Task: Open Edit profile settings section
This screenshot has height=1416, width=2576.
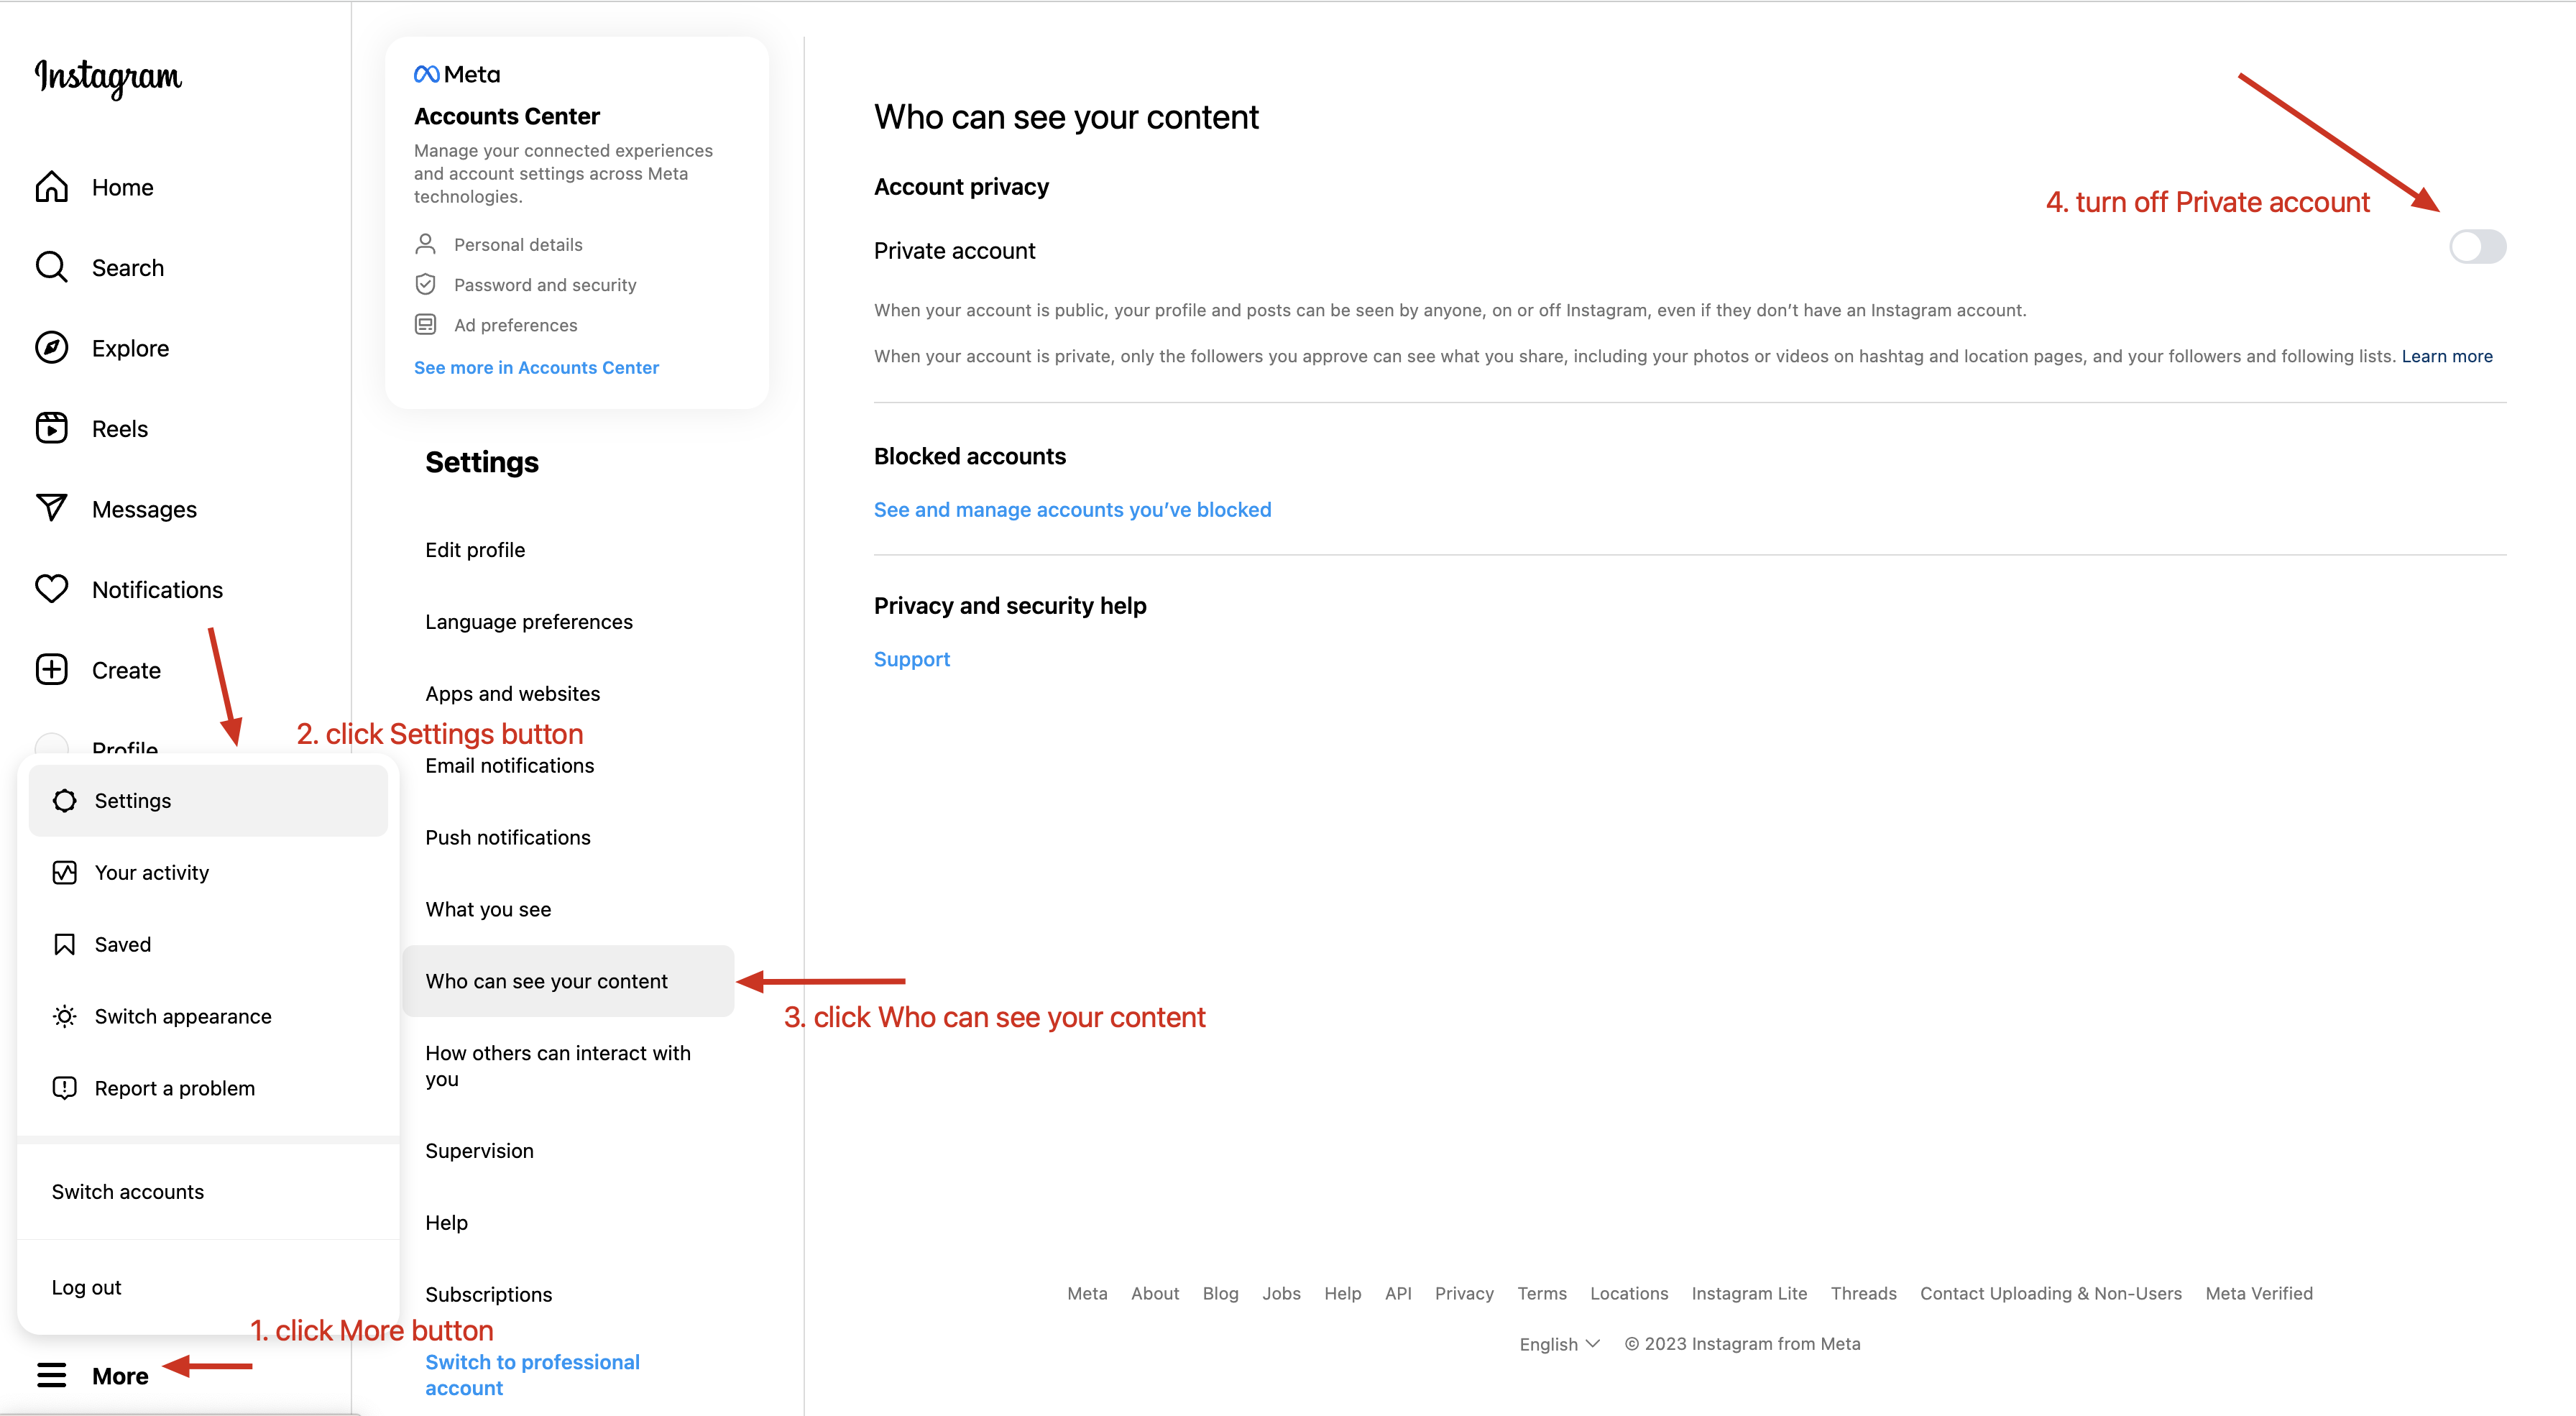Action: (474, 549)
